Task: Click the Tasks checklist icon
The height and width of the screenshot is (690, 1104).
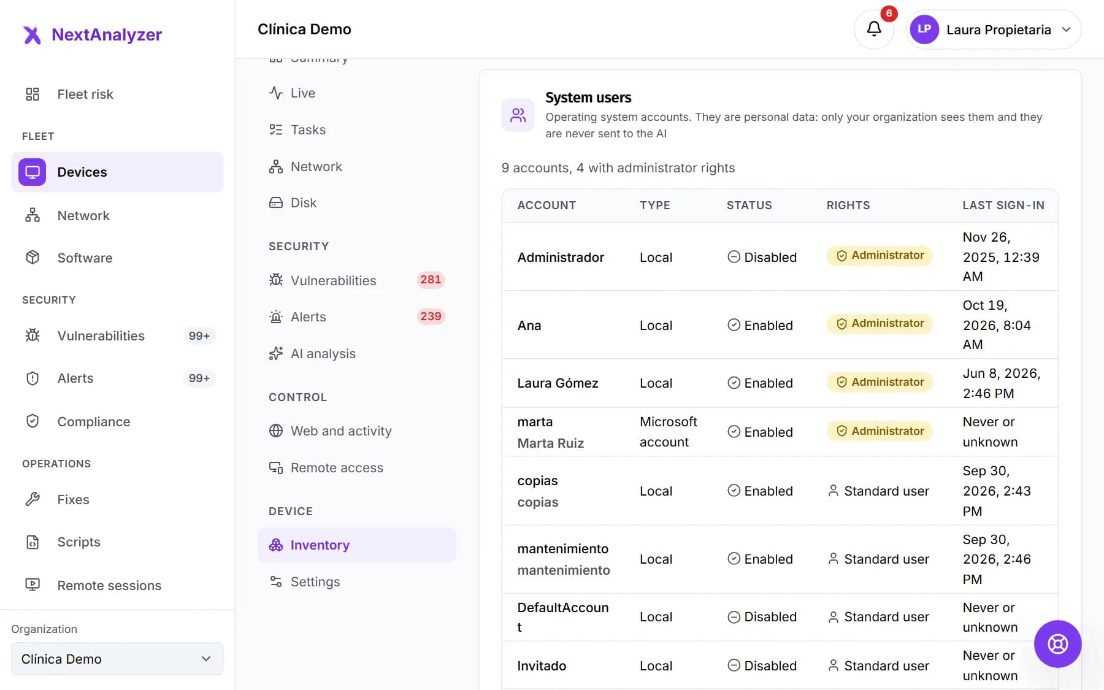Action: tap(276, 129)
